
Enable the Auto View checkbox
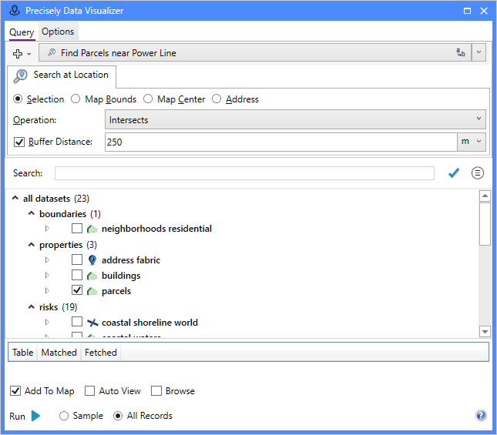89,391
